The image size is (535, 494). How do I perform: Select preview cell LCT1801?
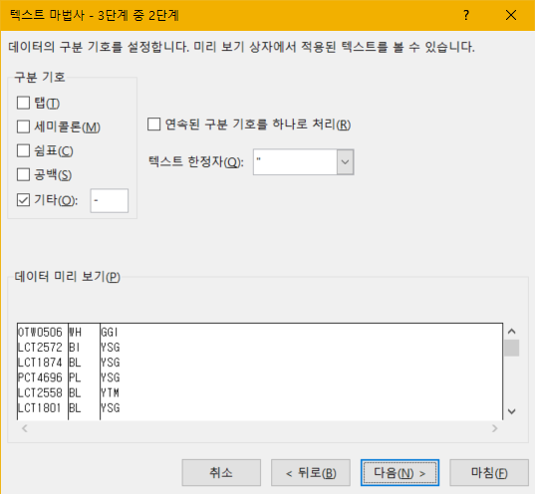coord(39,407)
